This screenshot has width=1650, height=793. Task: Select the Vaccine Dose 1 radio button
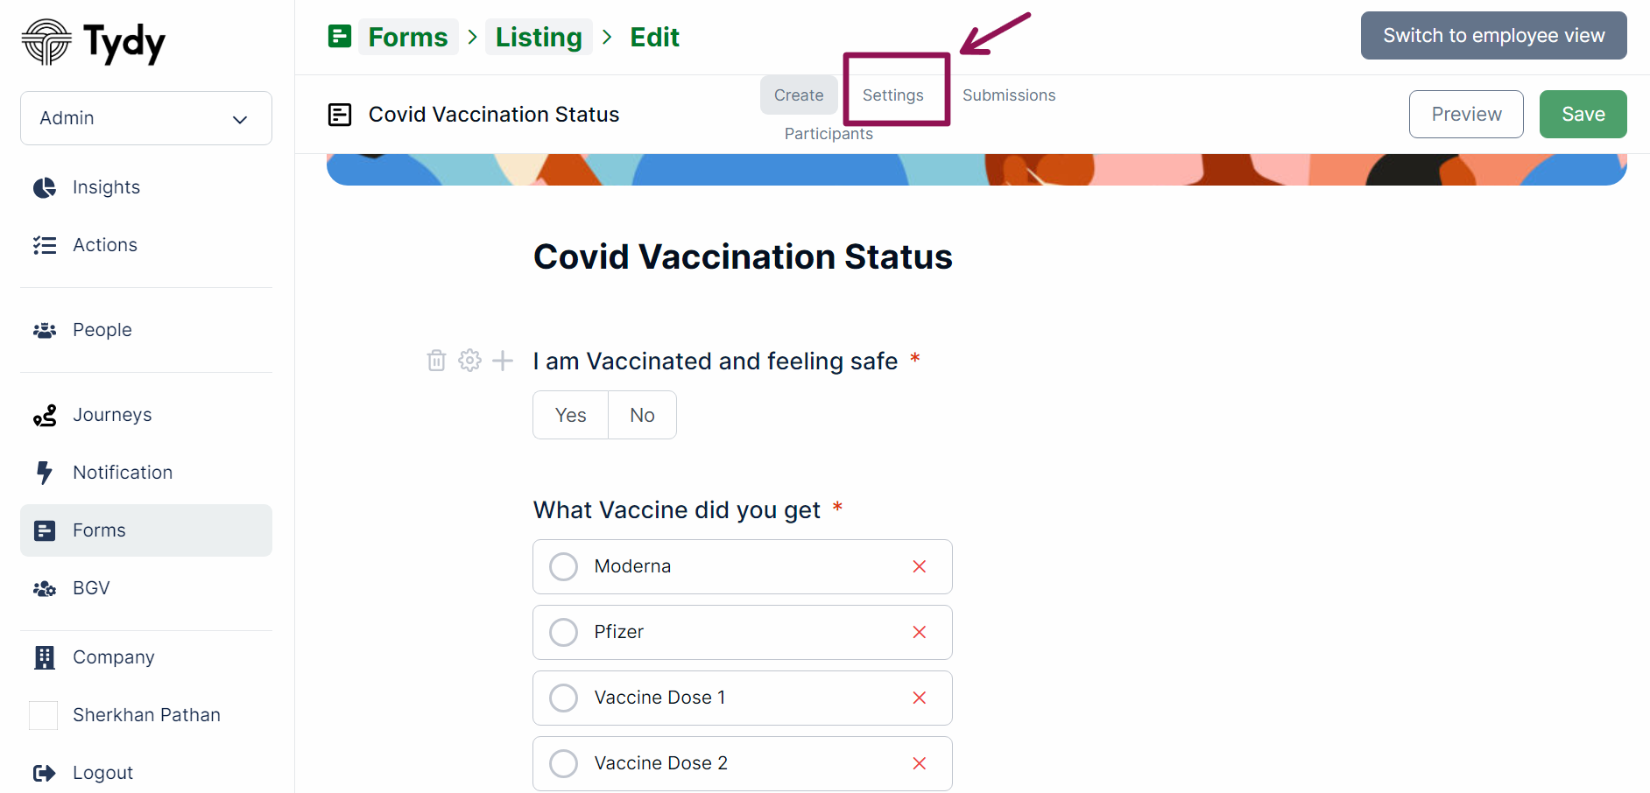click(x=563, y=698)
